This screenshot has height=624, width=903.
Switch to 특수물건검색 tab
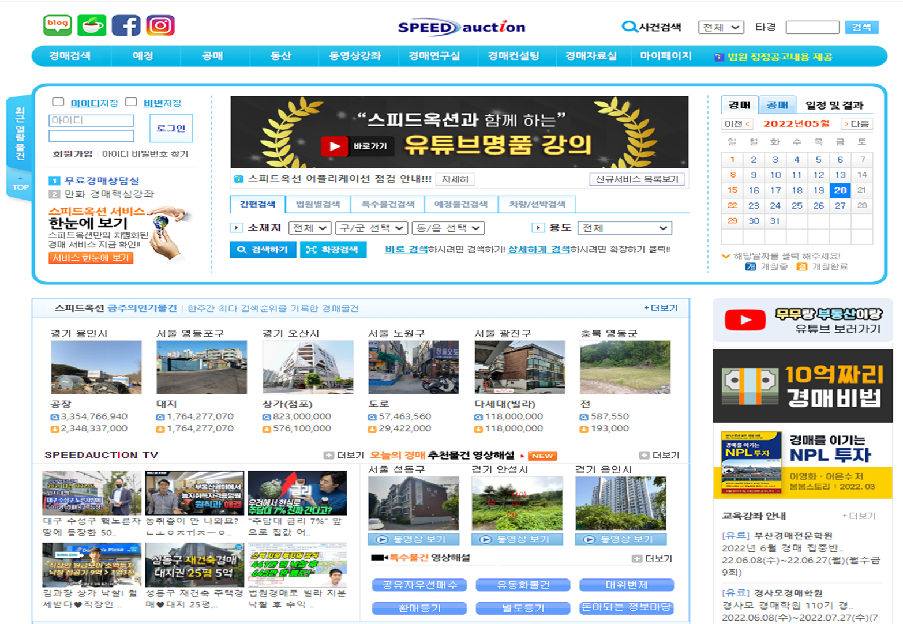pos(388,204)
